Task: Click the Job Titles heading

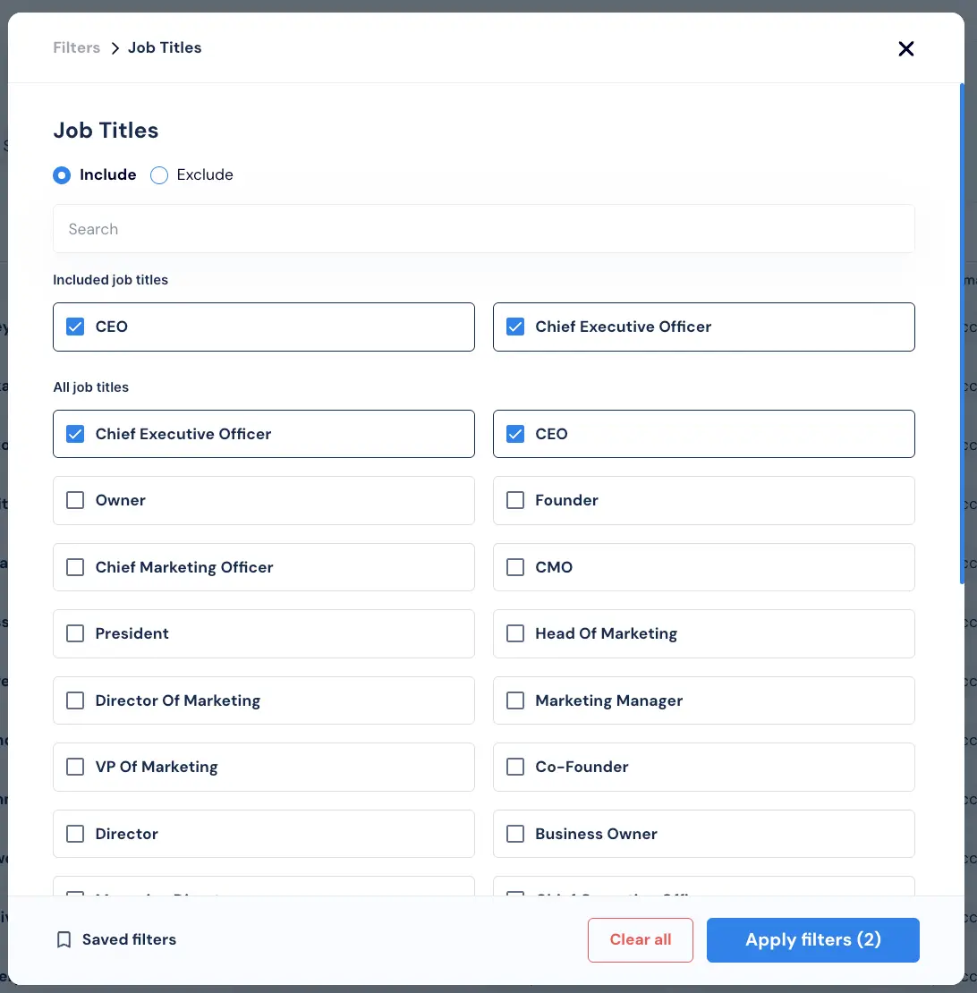Action: click(x=106, y=131)
